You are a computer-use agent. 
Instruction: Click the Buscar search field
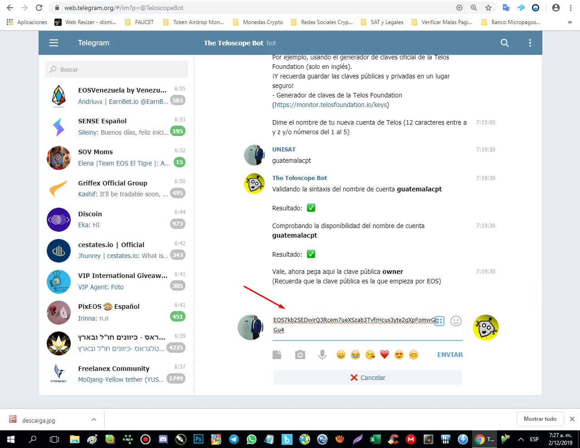[116, 69]
